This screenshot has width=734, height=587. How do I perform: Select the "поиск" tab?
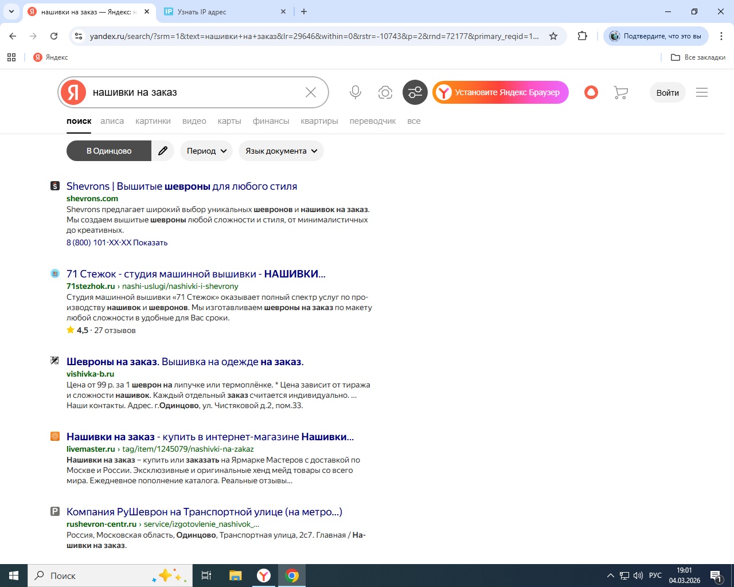point(79,121)
